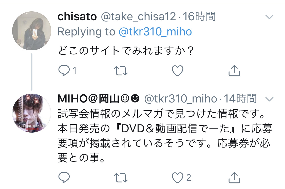
Task: Open the 14時間 timestamp
Action: (240, 99)
